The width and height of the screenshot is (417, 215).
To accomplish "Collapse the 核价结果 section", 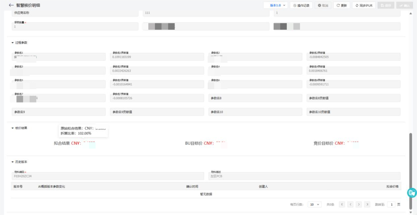I will tap(12, 128).
